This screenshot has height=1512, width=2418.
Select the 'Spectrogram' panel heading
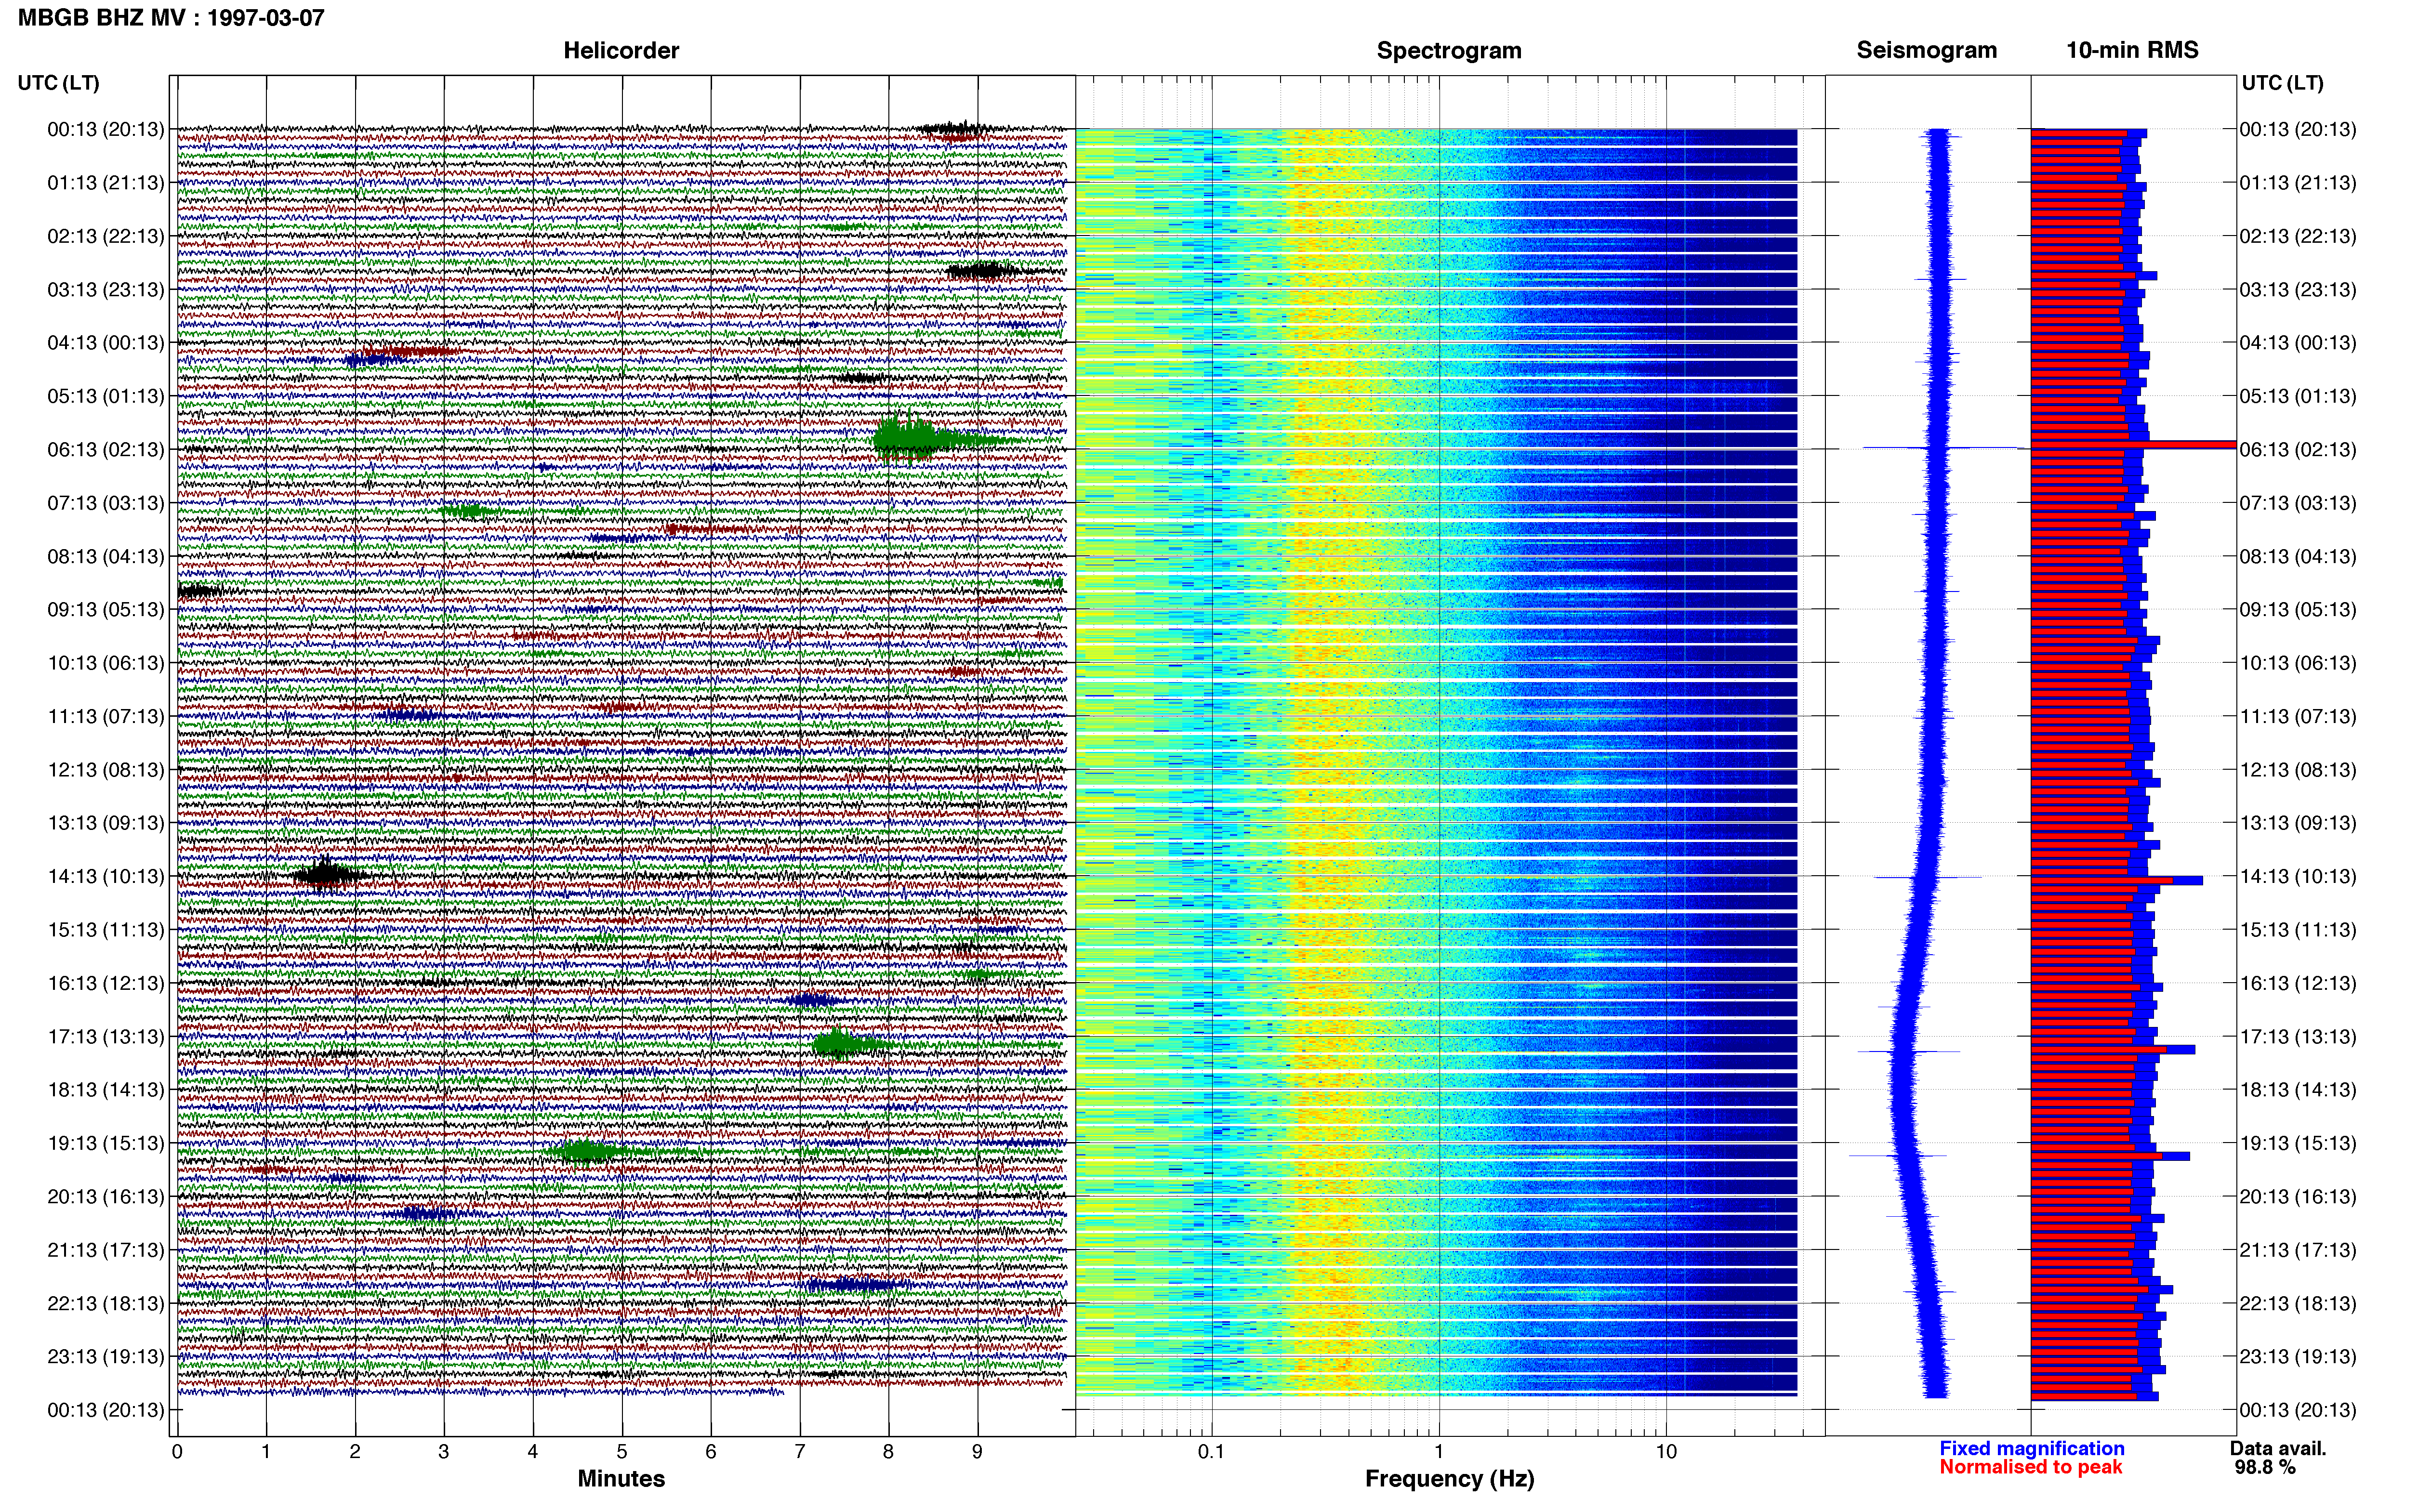[1449, 50]
